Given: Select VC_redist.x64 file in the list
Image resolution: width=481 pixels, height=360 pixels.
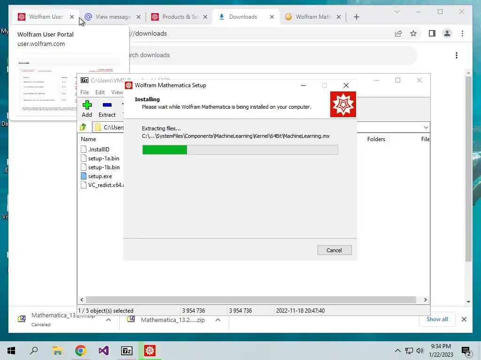Looking at the screenshot, I should pos(102,185).
